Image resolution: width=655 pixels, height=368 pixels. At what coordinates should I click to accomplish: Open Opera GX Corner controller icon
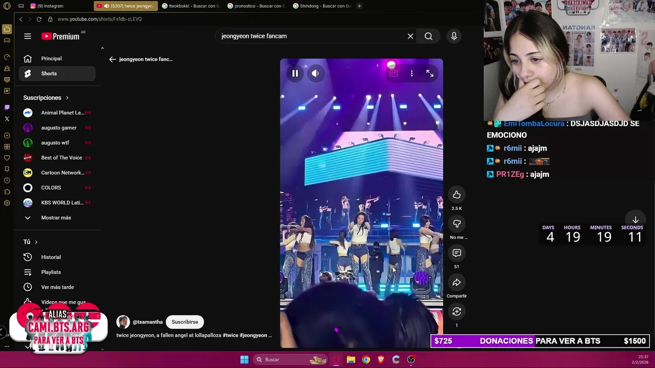click(x=7, y=40)
